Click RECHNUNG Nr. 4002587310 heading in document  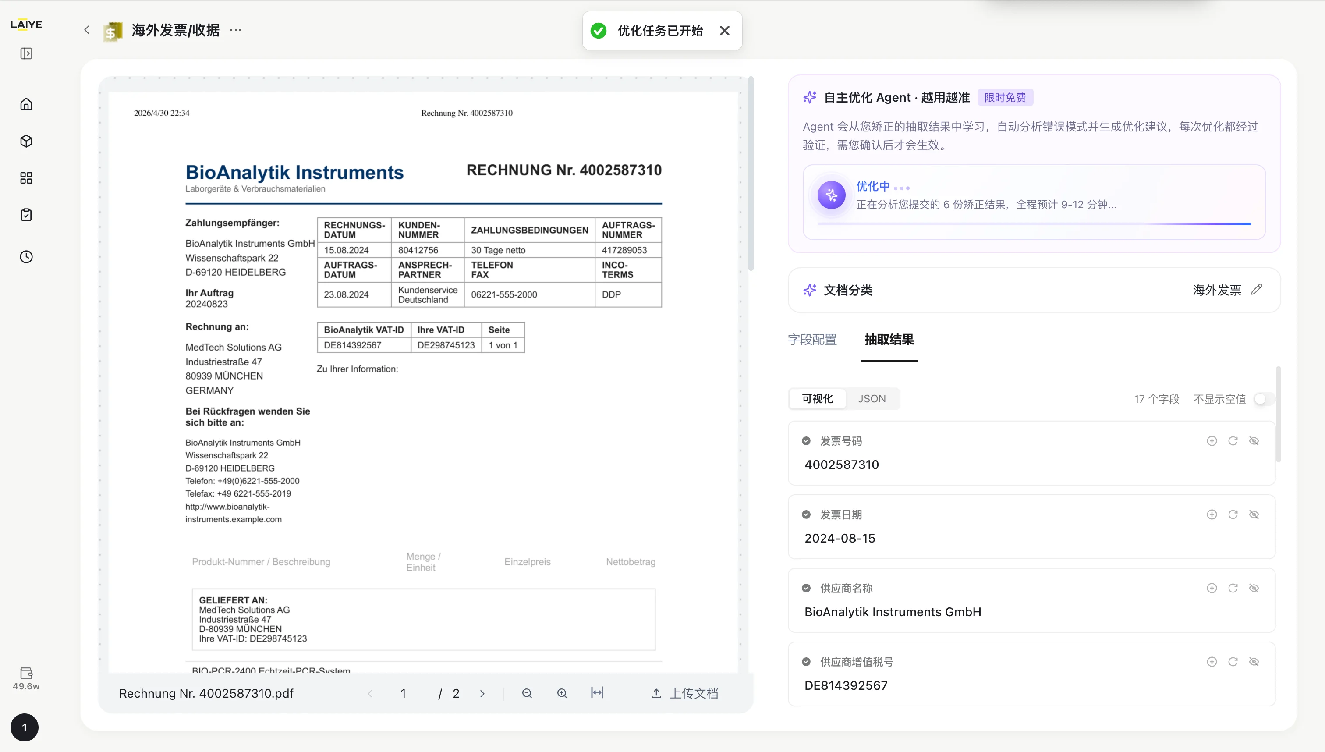tap(564, 170)
